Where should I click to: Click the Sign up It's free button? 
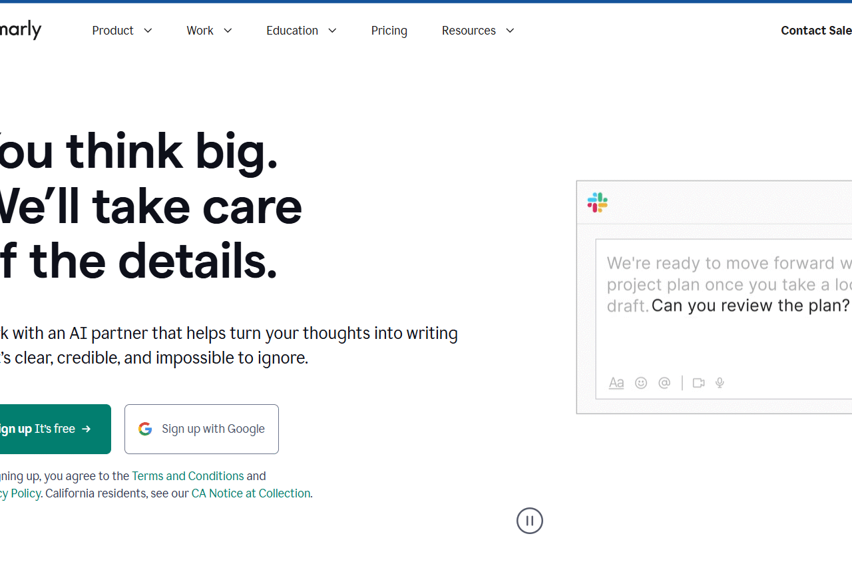click(40, 429)
